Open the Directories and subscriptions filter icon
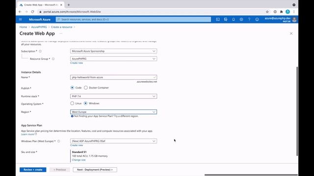The image size is (314, 176). (x=226, y=20)
